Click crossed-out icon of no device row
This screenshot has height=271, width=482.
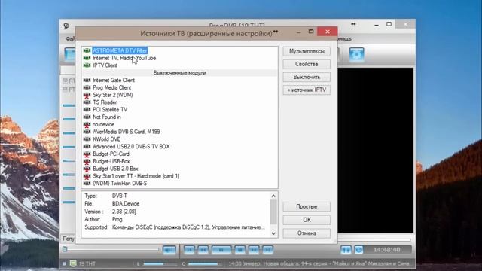click(87, 124)
